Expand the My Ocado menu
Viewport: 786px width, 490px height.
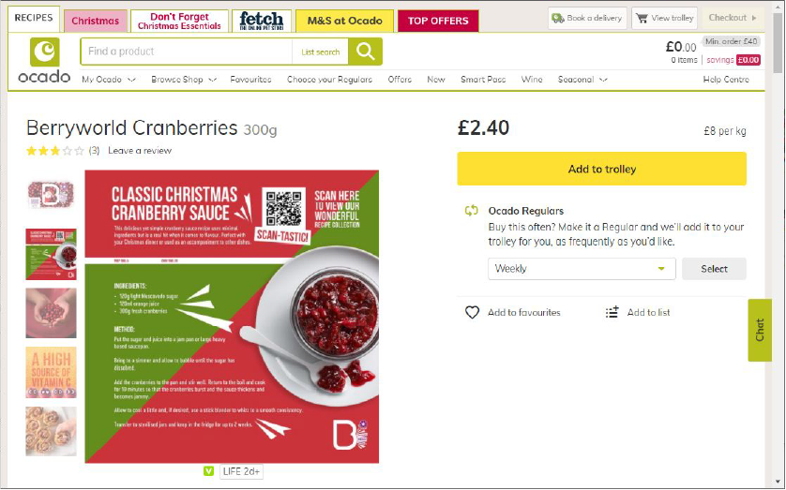pos(109,80)
